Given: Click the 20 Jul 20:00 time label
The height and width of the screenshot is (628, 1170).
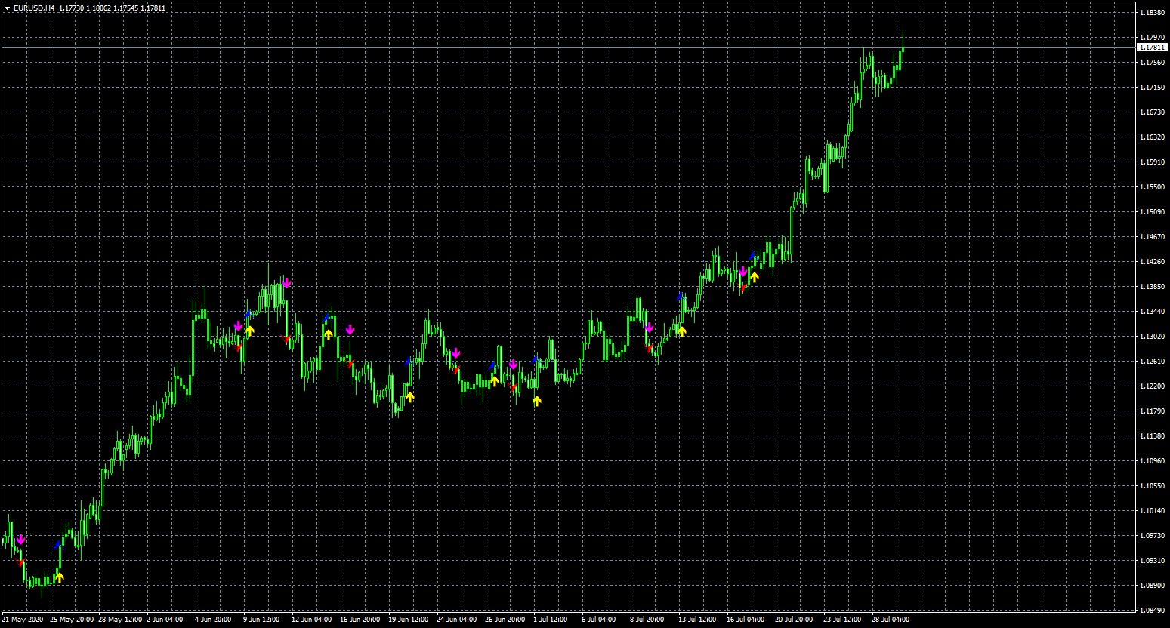Looking at the screenshot, I should (x=795, y=620).
